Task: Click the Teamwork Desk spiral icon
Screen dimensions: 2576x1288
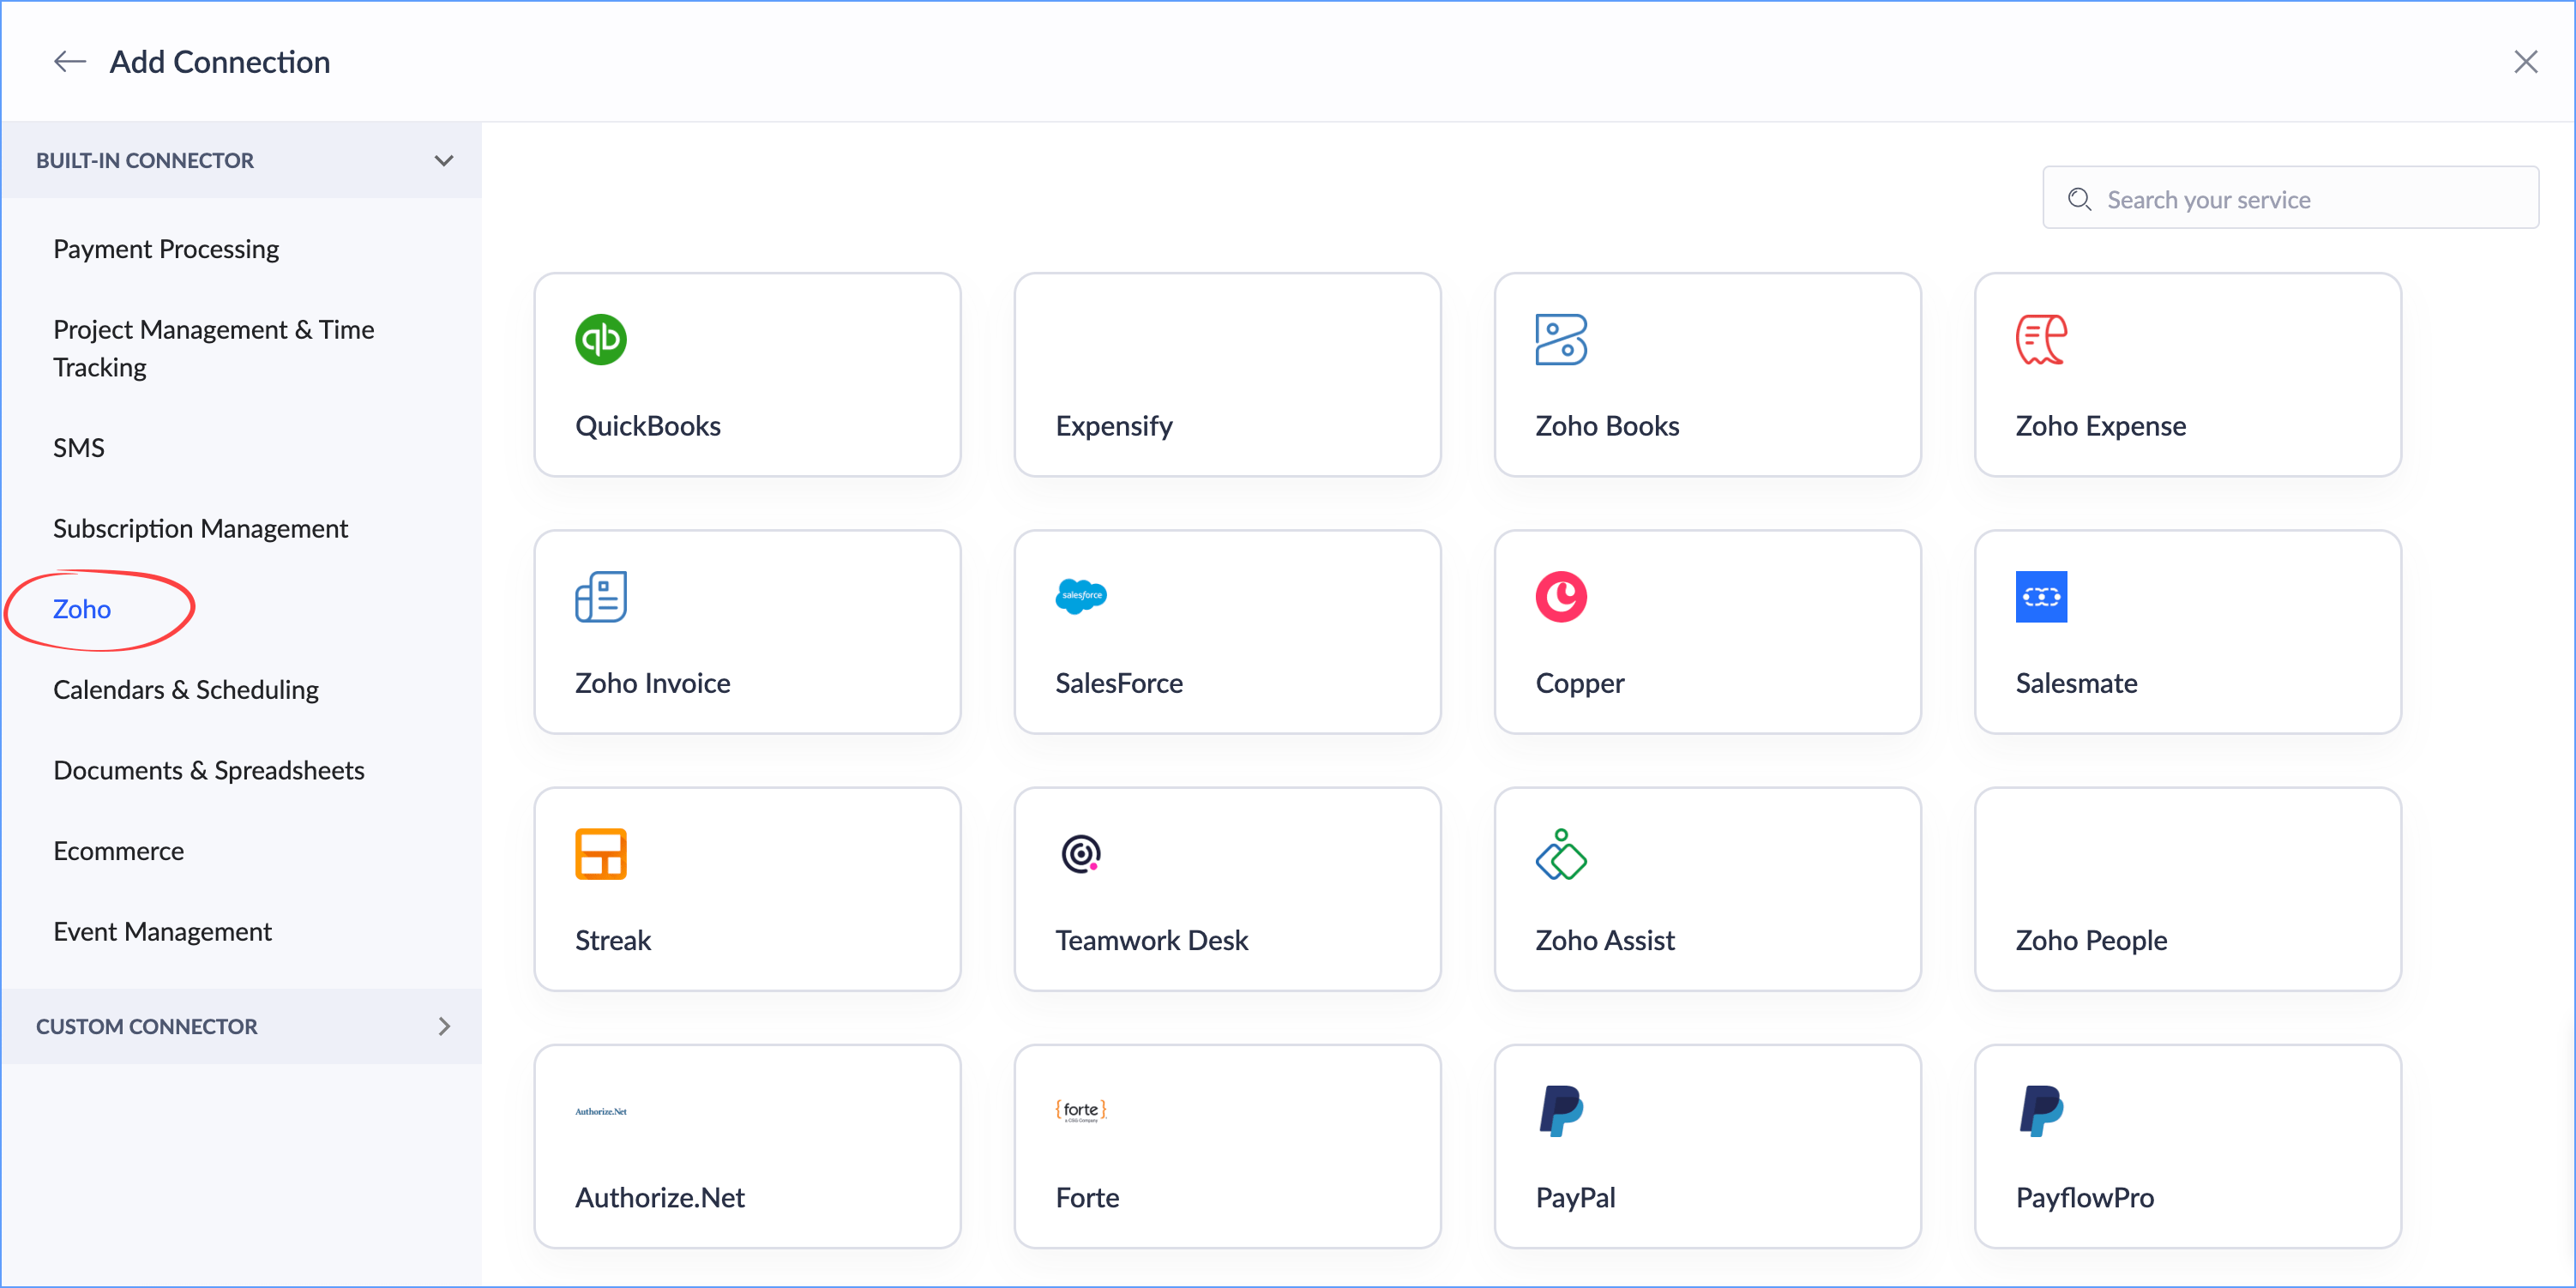Action: (1080, 853)
